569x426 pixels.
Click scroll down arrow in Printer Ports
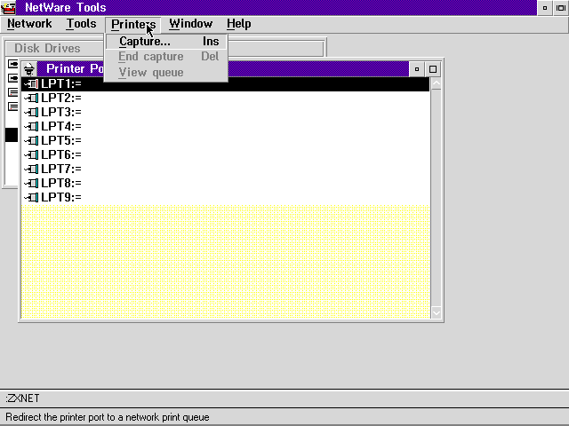point(437,312)
